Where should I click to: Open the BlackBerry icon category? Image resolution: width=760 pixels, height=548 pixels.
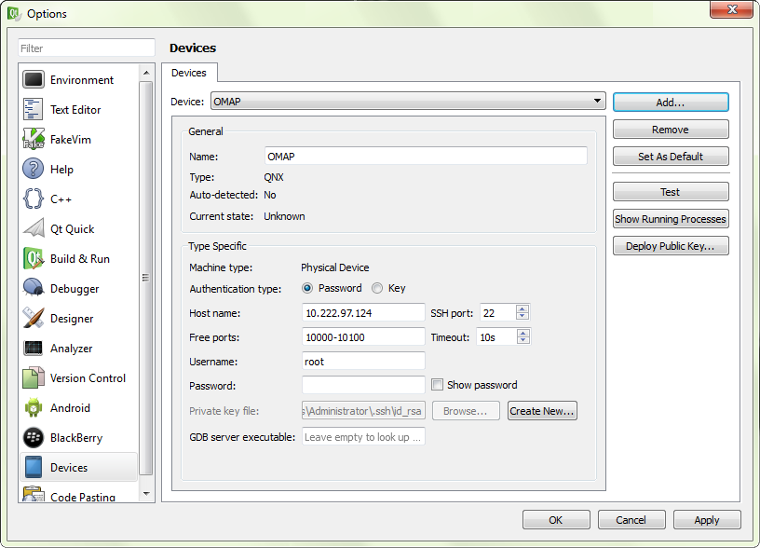click(34, 438)
